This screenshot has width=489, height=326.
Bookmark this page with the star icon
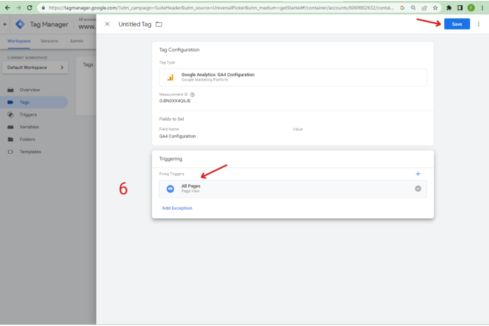(x=436, y=8)
